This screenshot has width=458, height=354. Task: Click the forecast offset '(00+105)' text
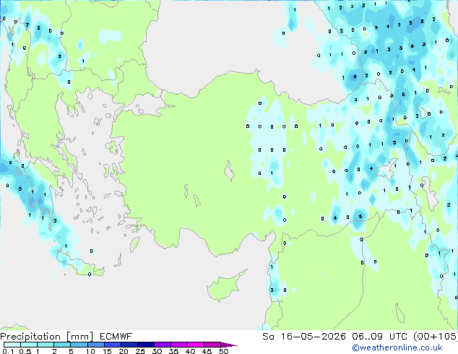click(436, 337)
